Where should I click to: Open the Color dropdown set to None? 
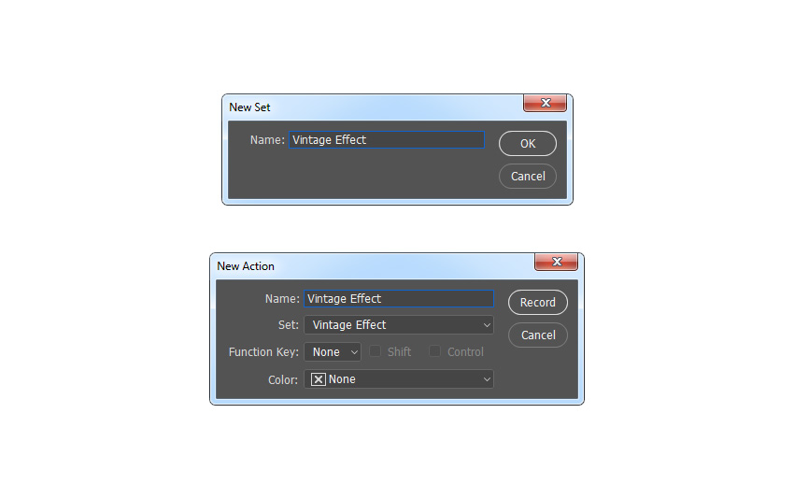(399, 379)
